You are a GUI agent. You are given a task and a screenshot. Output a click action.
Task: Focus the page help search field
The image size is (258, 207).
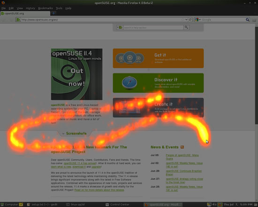153,27
